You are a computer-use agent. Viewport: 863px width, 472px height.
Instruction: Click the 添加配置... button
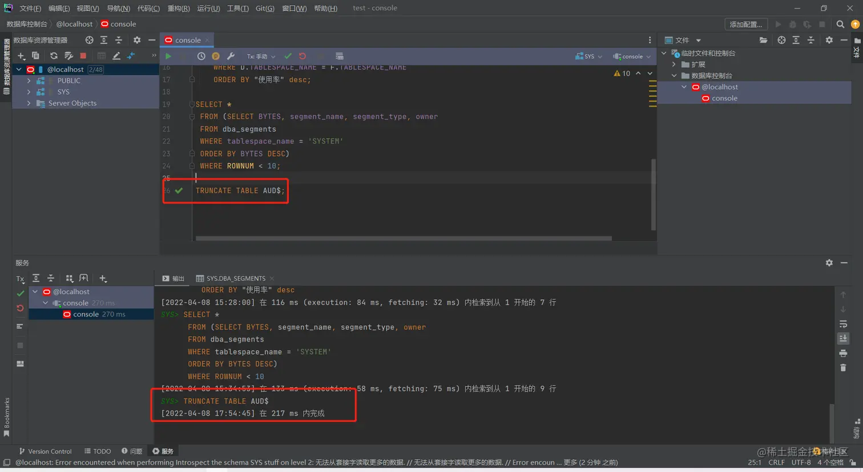(746, 25)
